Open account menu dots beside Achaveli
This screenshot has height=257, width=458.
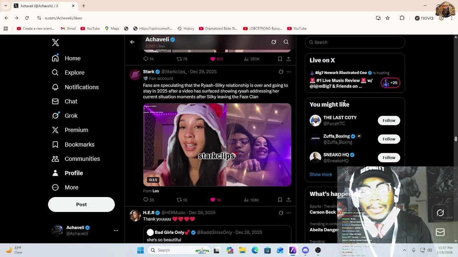(x=116, y=231)
